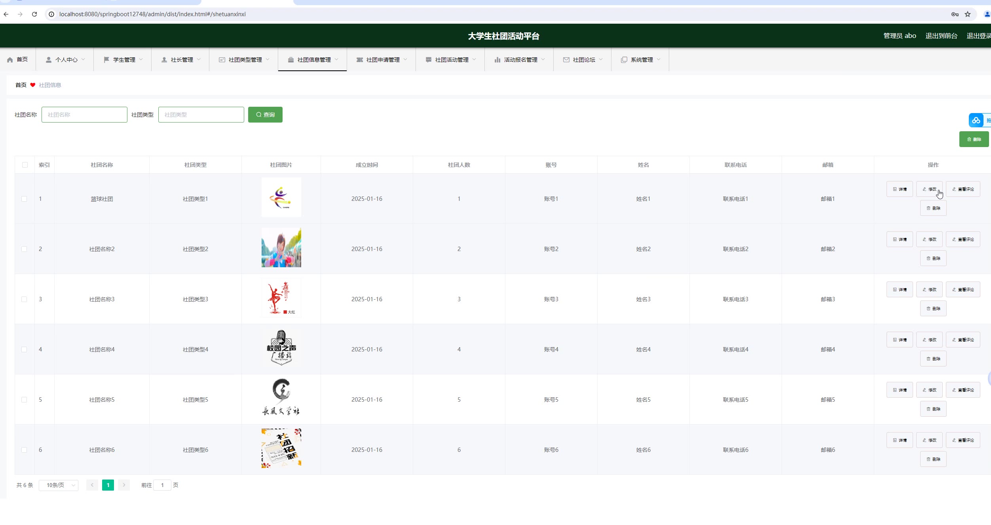
Task: Click the browser reload icon
Action: 34,14
